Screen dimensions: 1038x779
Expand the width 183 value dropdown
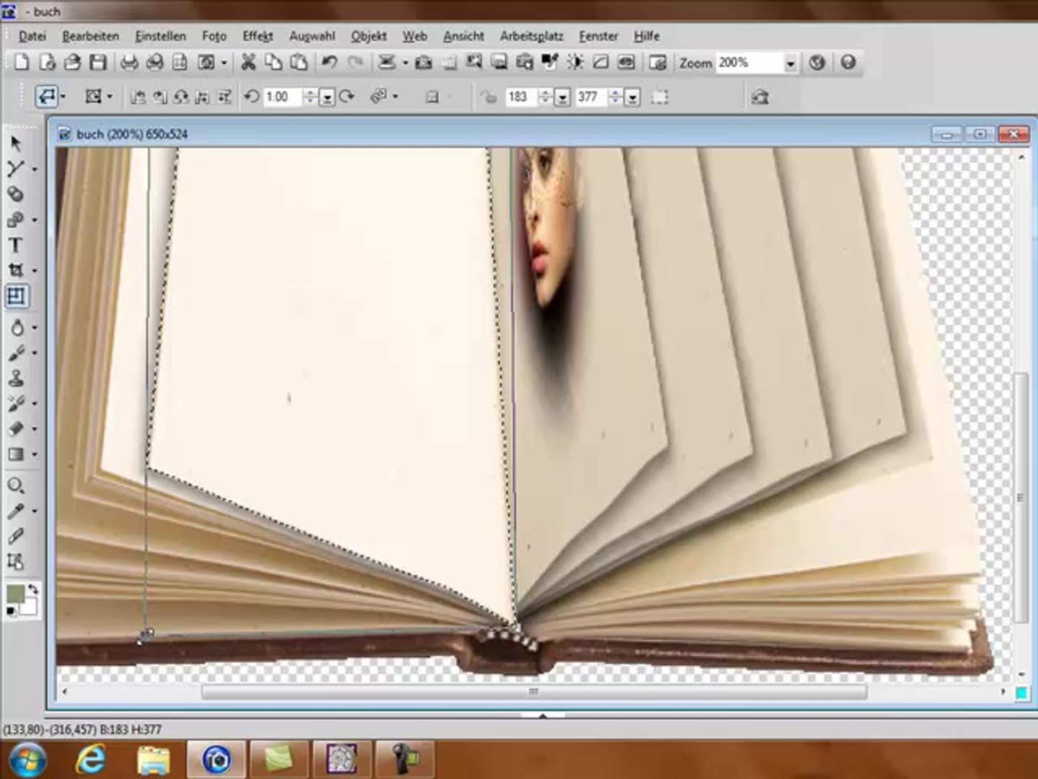point(562,98)
